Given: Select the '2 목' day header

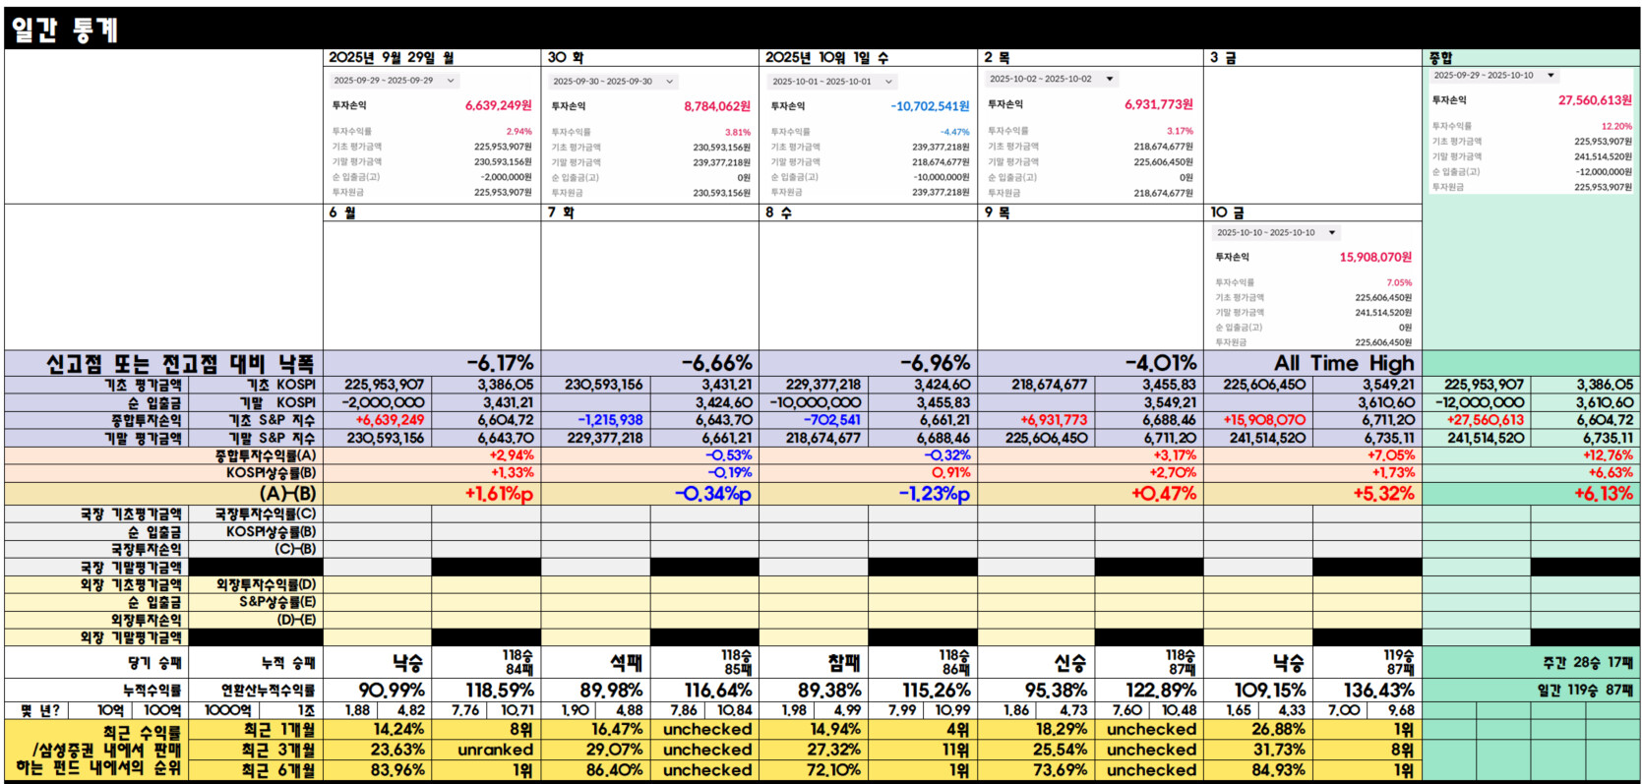Looking at the screenshot, I should [x=998, y=58].
